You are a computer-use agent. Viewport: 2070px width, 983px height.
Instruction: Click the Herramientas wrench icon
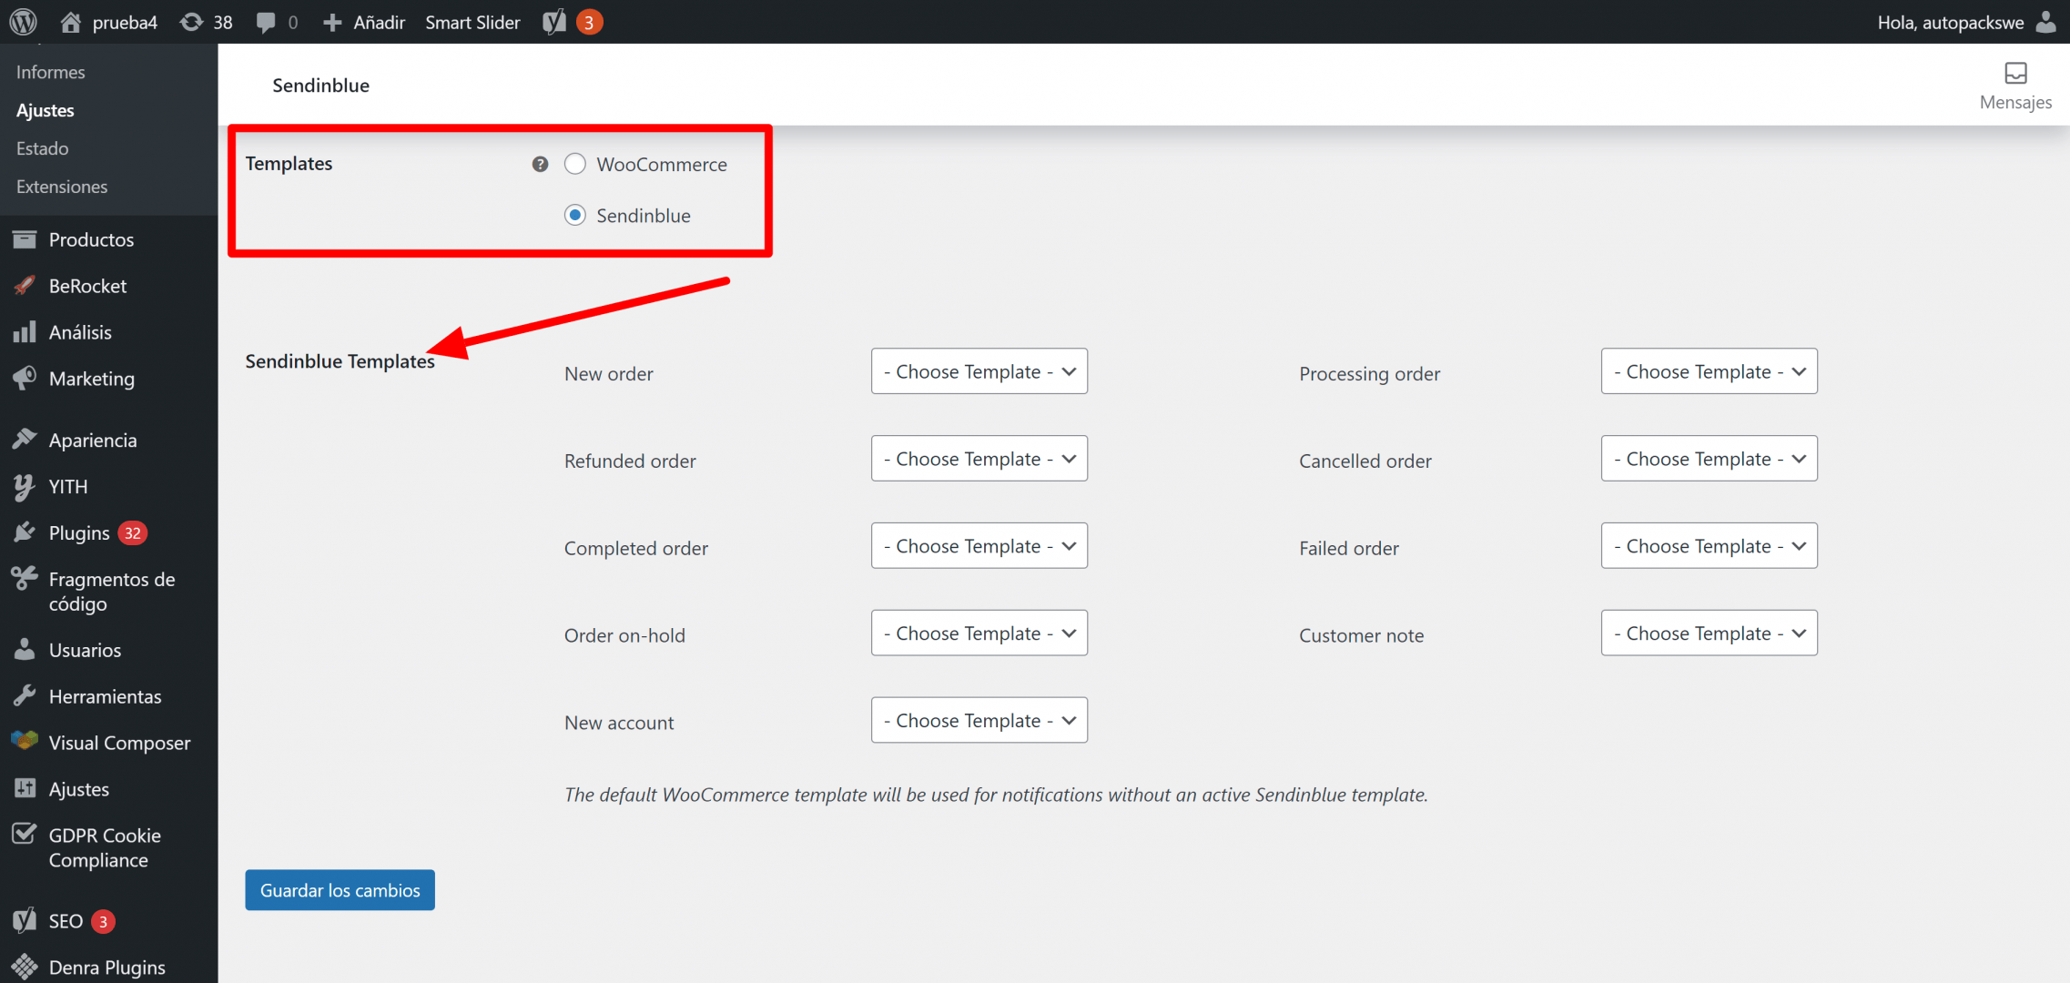[25, 696]
